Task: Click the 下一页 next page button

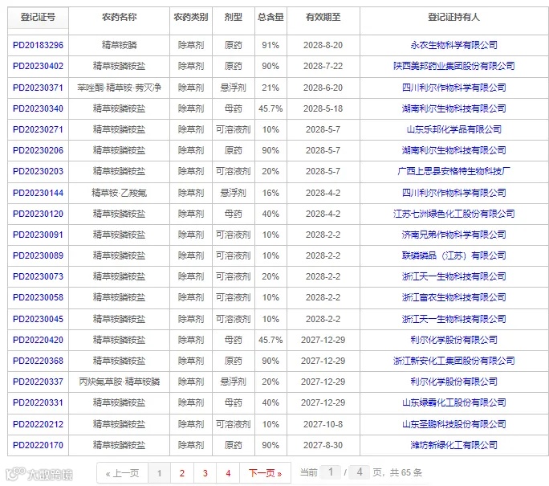Action: [265, 473]
